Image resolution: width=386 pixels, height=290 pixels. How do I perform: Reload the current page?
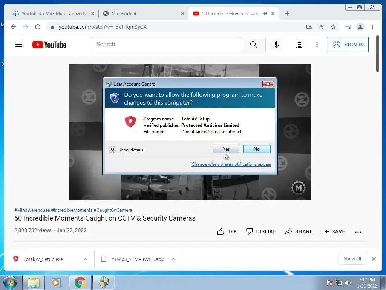click(38, 27)
